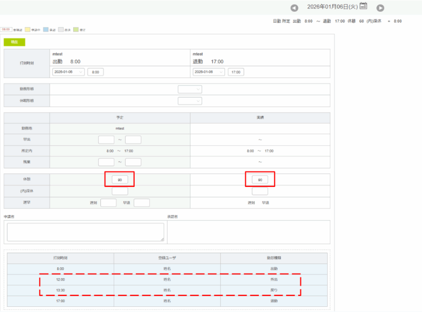422x312 pixels.
Task: Click the green button above 打刻時刻 table
Action: pyautogui.click(x=15, y=42)
